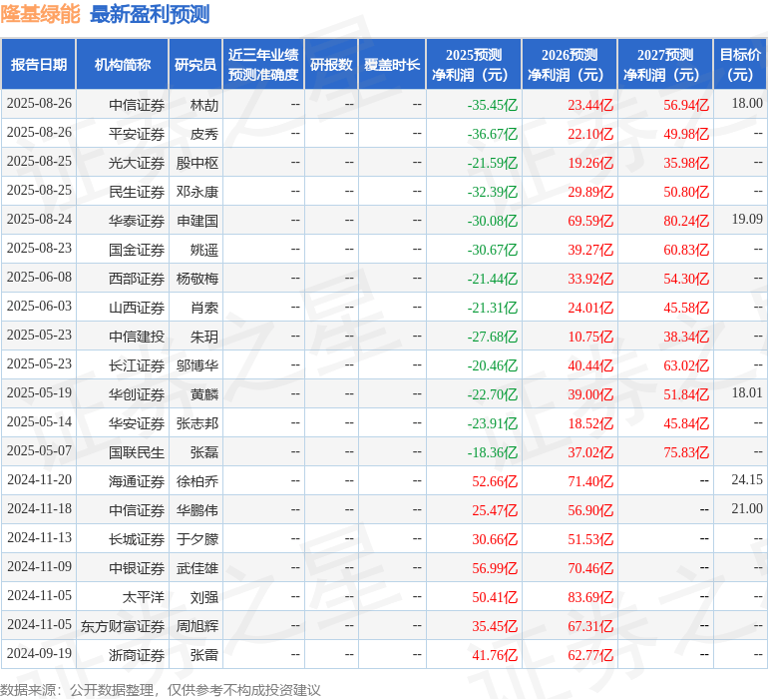This screenshot has height=699, width=768.
Task: Select 太平洋 institution cell
Action: point(143,597)
